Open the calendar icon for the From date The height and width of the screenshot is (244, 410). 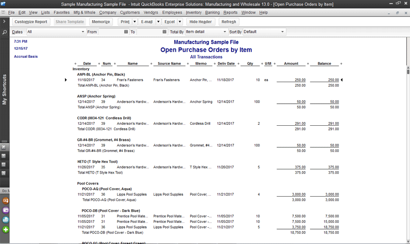click(x=126, y=32)
